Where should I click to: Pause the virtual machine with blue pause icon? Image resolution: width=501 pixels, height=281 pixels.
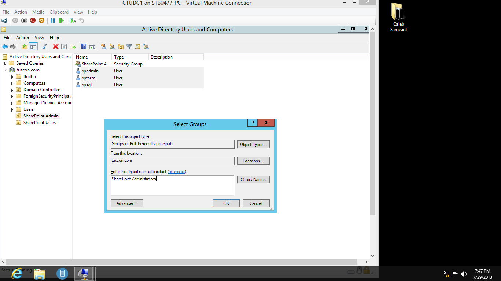pos(53,20)
